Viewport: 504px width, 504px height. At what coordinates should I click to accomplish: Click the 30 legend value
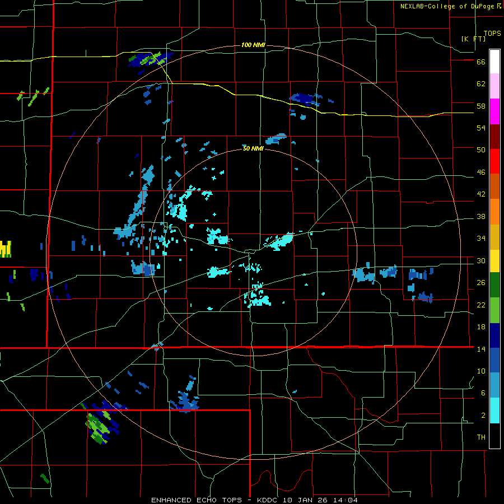point(481,260)
